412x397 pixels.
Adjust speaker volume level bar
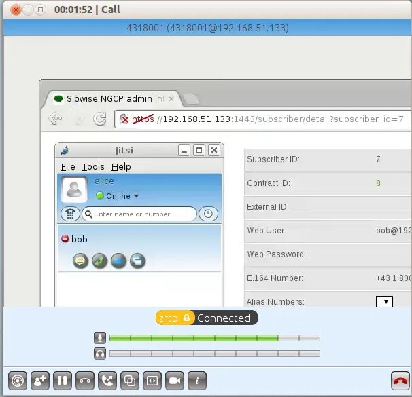tap(215, 354)
